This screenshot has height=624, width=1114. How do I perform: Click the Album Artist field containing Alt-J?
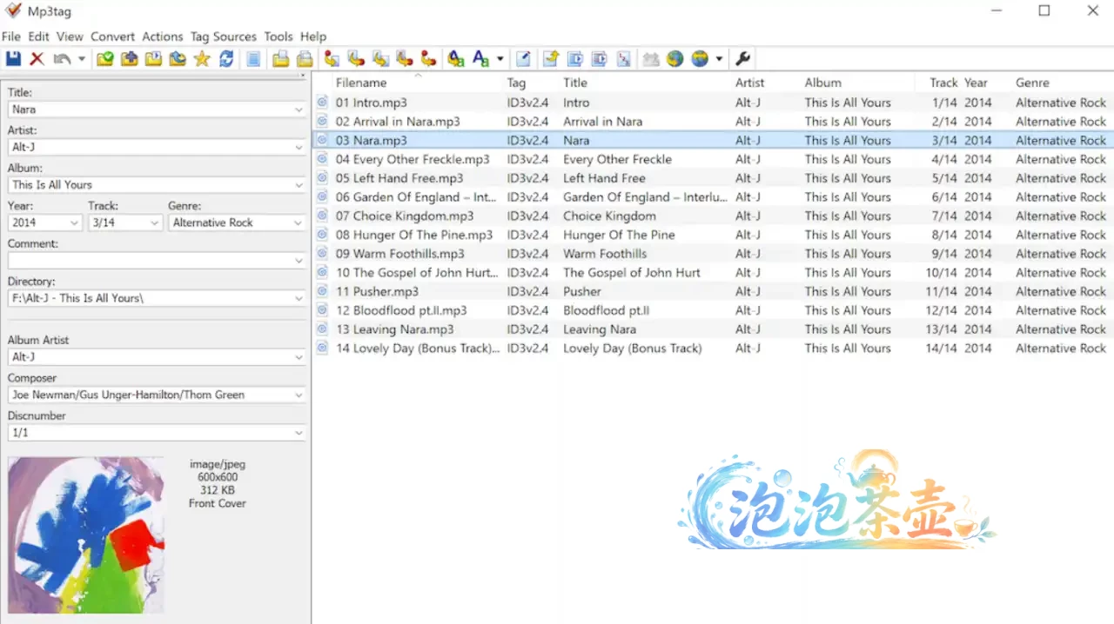(157, 357)
